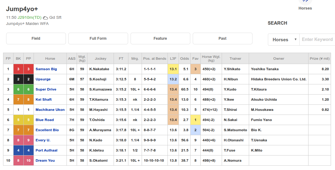Open the Field tab
Viewport: 335px width, 170px height.
pyautogui.click(x=36, y=38)
